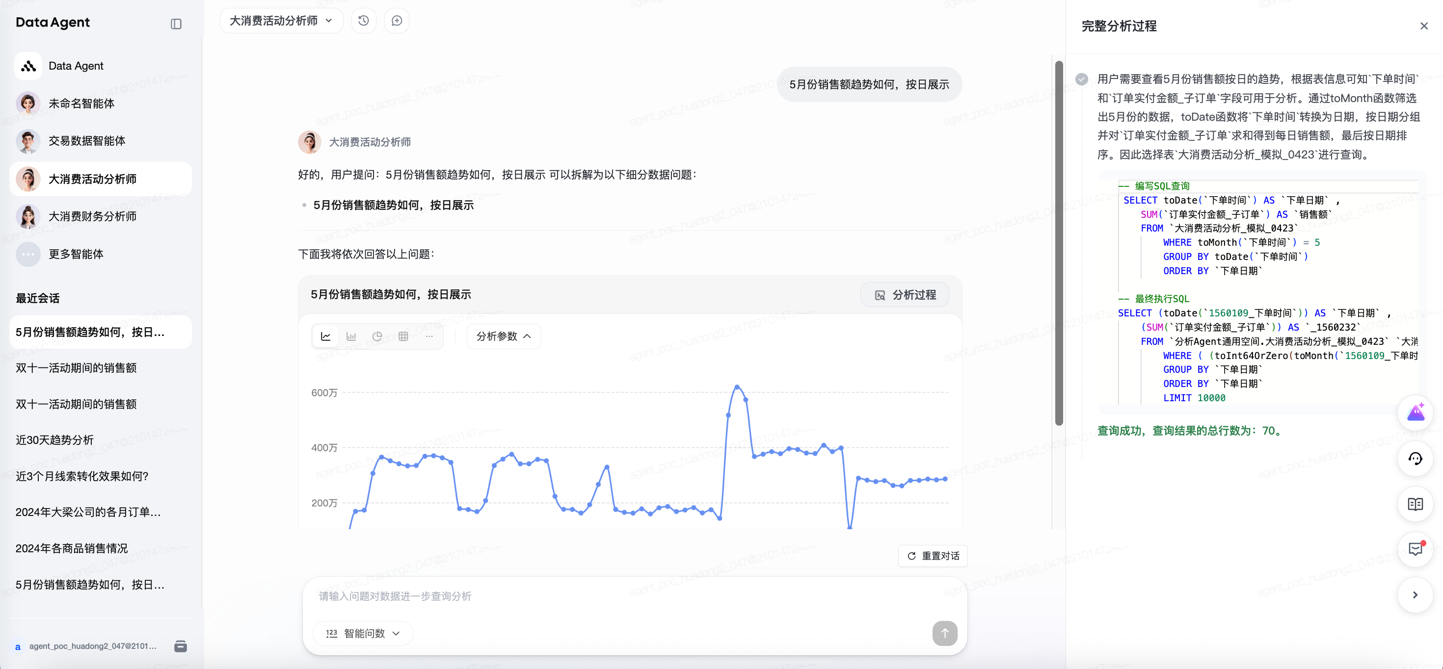This screenshot has height=669, width=1443.
Task: Click into the question input field
Action: (x=616, y=596)
